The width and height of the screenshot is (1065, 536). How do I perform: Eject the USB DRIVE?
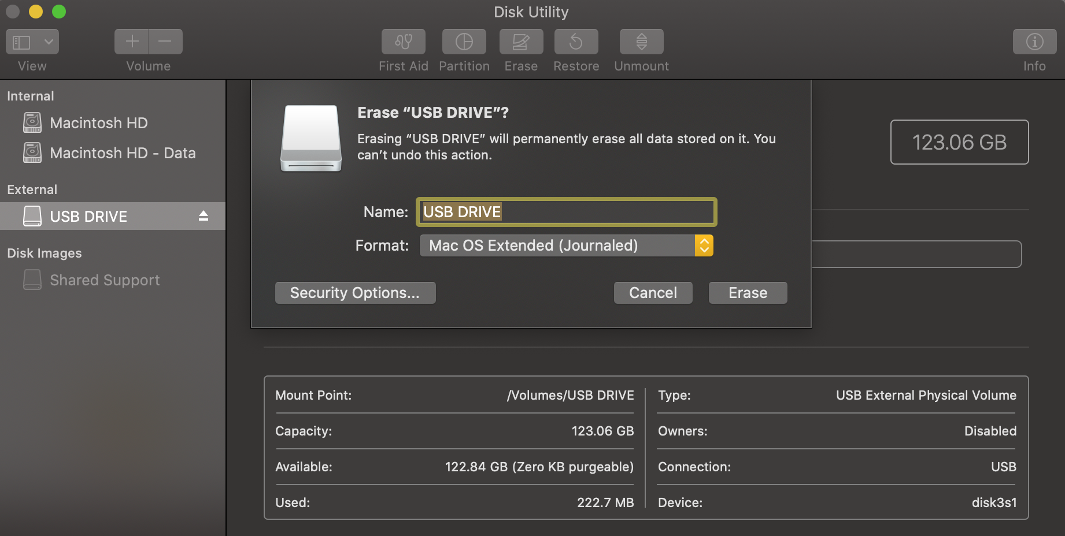(x=204, y=215)
